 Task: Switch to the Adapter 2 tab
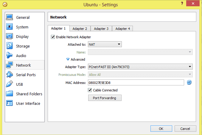80,29
